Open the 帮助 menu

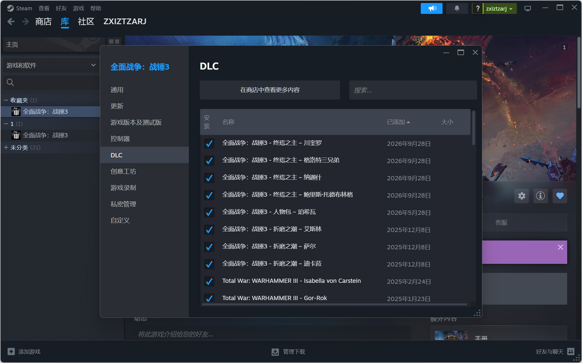(96, 8)
